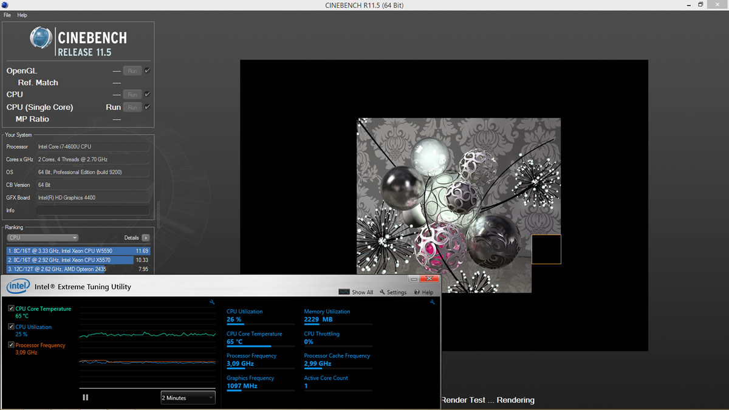Viewport: 729px width, 410px height.
Task: Click the Active Core Count value
Action: tap(306, 386)
